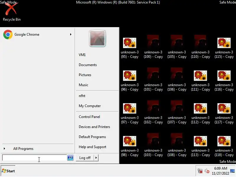Open the VM1 user folder
Screen dimensions: 236x177
coord(82,55)
